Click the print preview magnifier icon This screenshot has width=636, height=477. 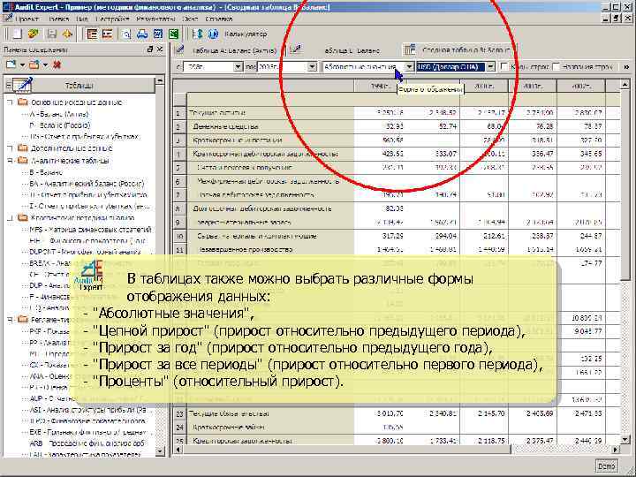pos(126,34)
